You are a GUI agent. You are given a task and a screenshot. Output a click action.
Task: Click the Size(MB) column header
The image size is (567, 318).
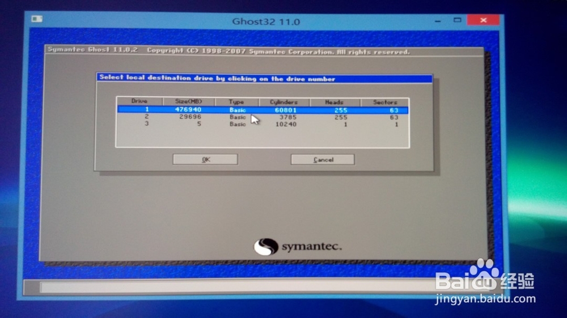(x=188, y=101)
